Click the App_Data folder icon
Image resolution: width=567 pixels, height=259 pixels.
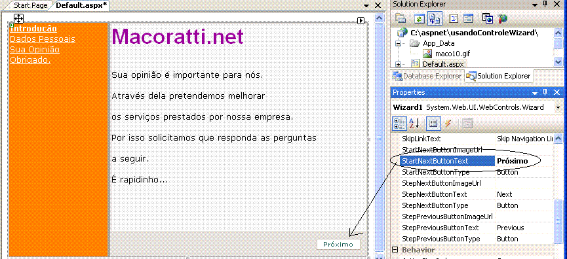click(x=415, y=44)
